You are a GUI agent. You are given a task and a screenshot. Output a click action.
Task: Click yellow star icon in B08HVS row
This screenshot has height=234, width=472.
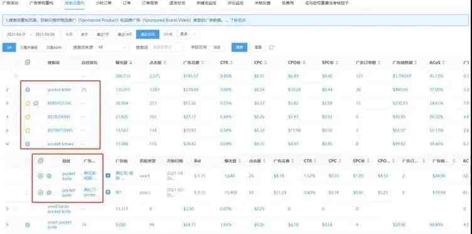[x=28, y=103]
